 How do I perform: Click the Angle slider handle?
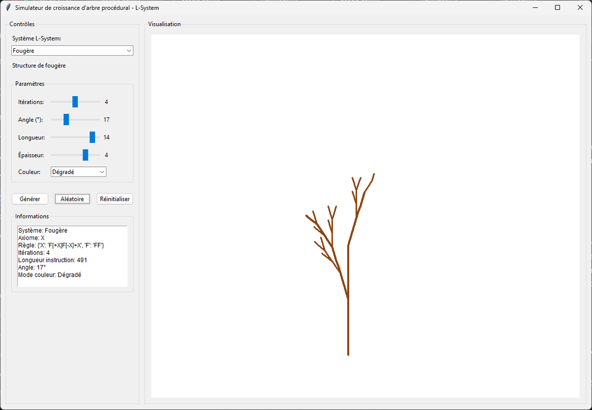tap(67, 119)
